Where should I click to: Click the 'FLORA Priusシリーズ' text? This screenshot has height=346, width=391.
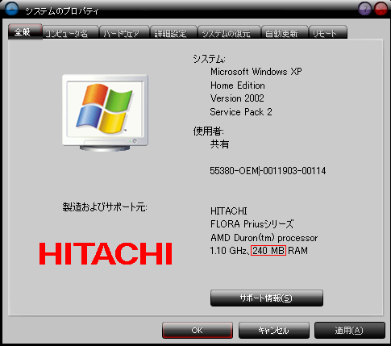(x=252, y=224)
